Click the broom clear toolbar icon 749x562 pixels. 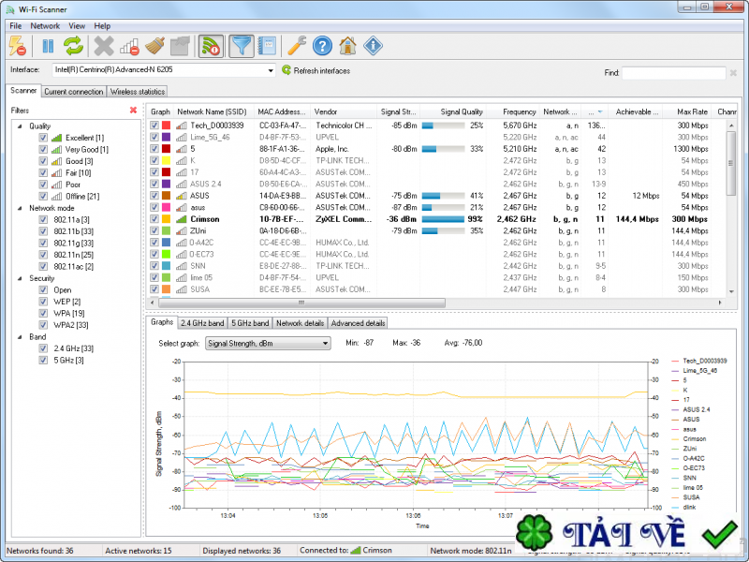155,45
